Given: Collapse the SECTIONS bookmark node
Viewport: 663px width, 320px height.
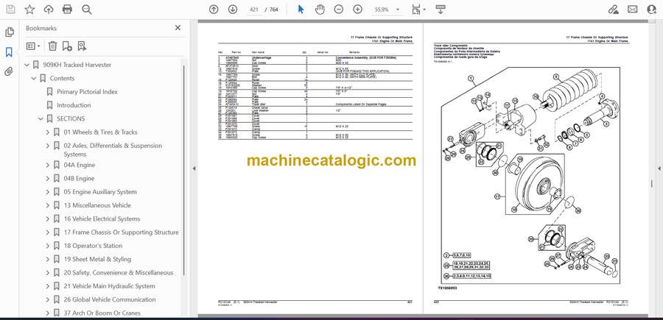Looking at the screenshot, I should tap(41, 118).
